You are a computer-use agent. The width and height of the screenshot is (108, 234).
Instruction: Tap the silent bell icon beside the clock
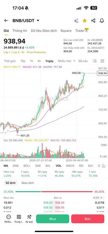pyautogui.click(x=27, y=8)
